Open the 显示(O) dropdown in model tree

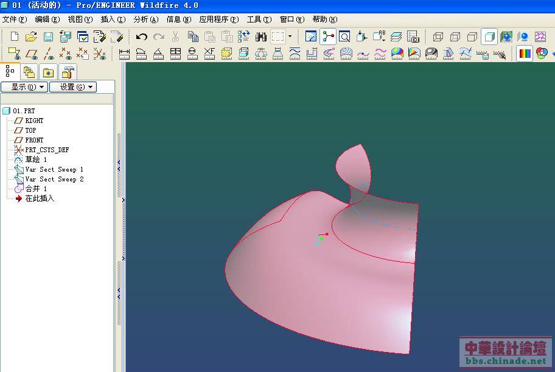click(24, 87)
